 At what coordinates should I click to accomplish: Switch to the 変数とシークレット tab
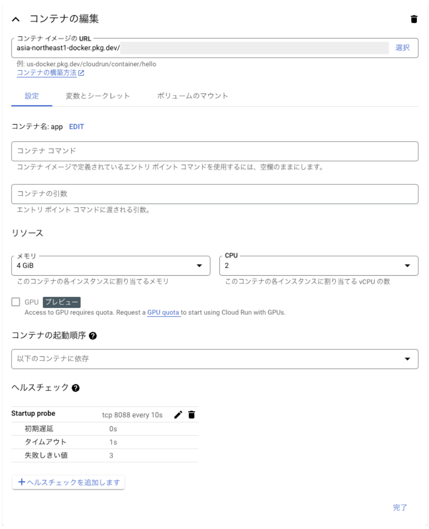98,96
